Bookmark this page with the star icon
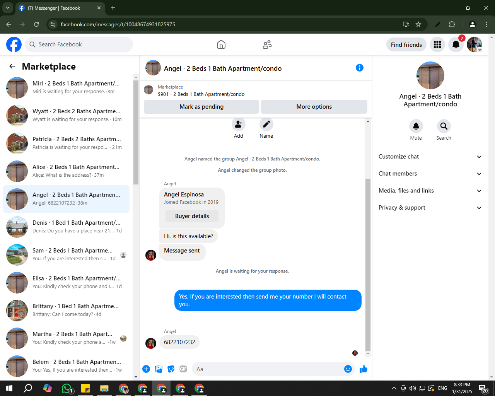This screenshot has width=495, height=396. click(x=418, y=24)
